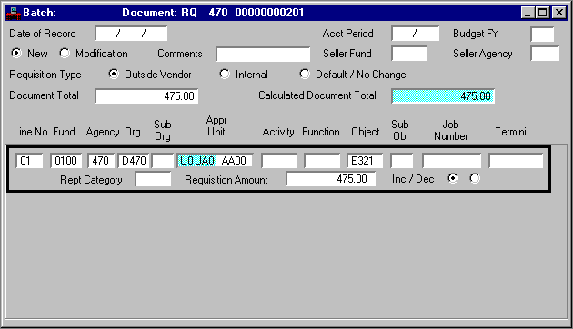
Task: Click the 'Requisition Type' label
Action: pyautogui.click(x=45, y=75)
